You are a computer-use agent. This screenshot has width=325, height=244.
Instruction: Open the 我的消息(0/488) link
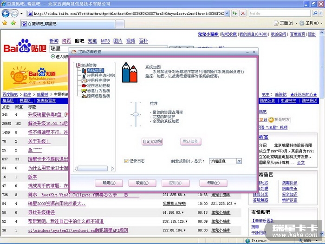pos(253,34)
